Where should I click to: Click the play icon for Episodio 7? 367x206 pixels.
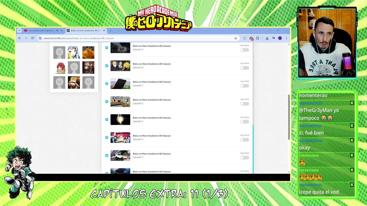pos(107,84)
